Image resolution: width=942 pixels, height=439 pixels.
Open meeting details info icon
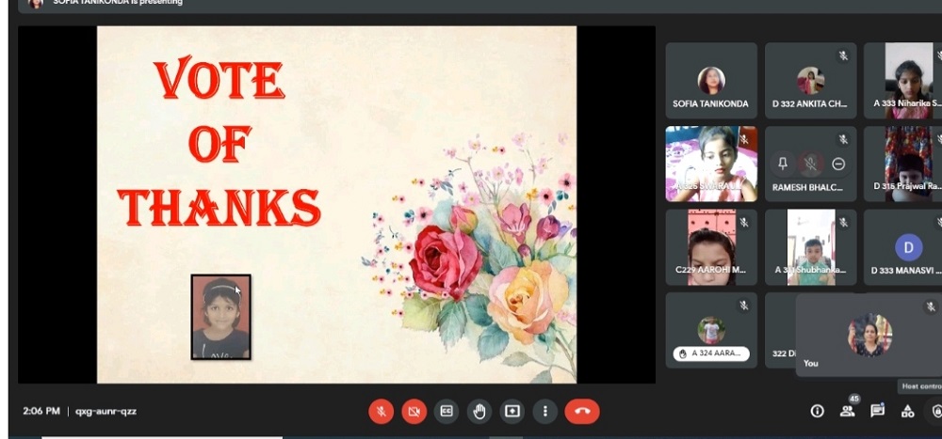[x=817, y=411]
